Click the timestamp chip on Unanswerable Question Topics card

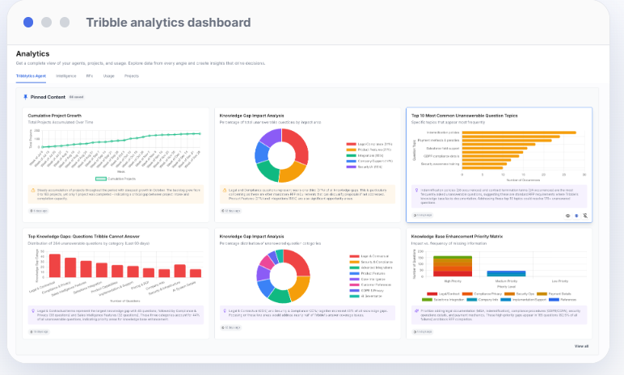(422, 215)
